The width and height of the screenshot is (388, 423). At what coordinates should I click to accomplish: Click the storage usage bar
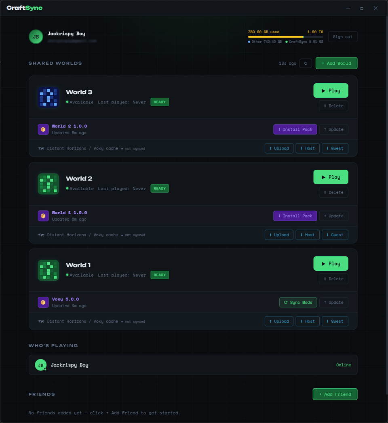click(x=285, y=37)
